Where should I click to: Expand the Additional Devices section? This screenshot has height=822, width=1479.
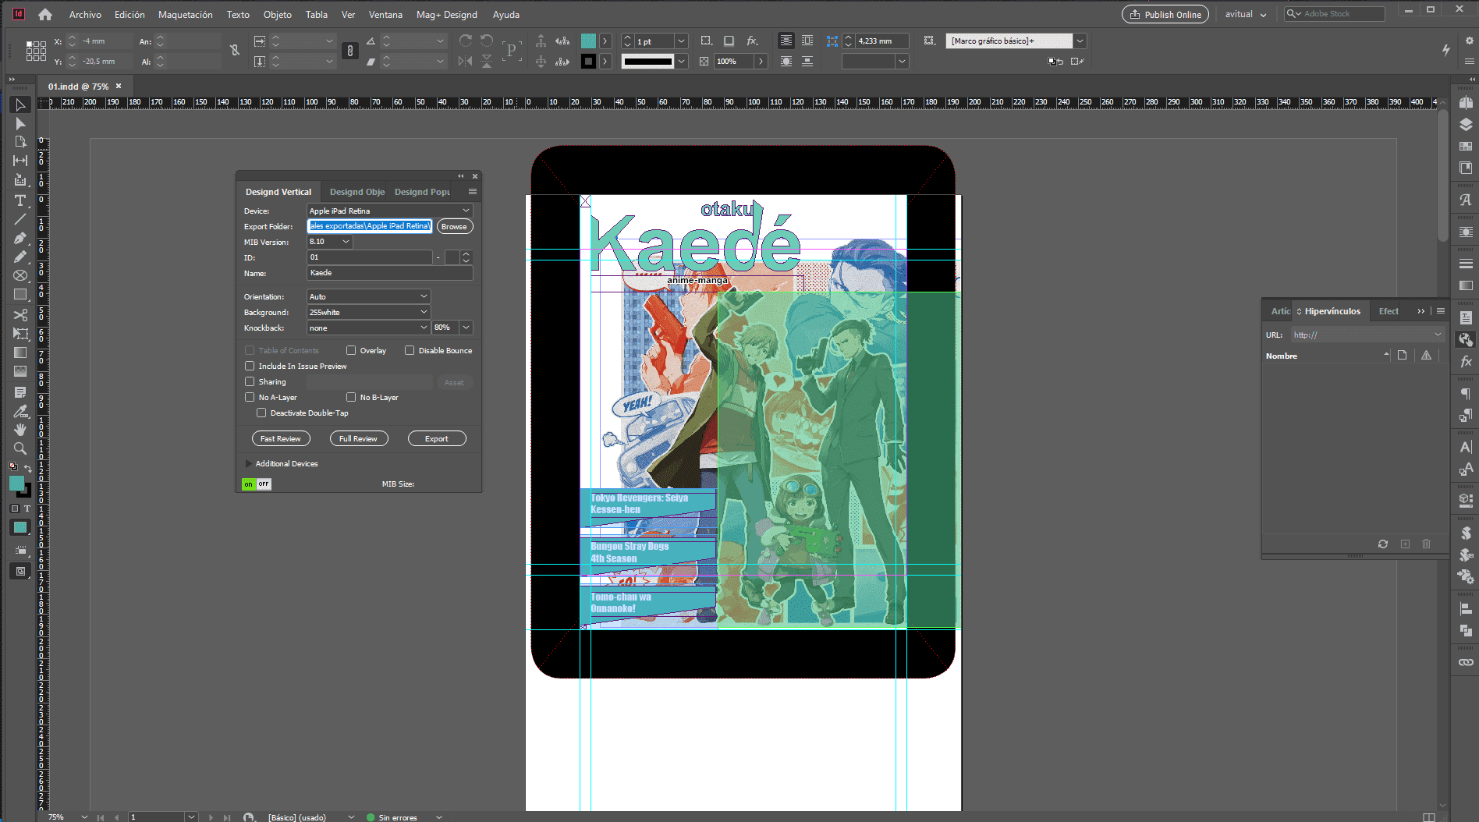tap(249, 463)
